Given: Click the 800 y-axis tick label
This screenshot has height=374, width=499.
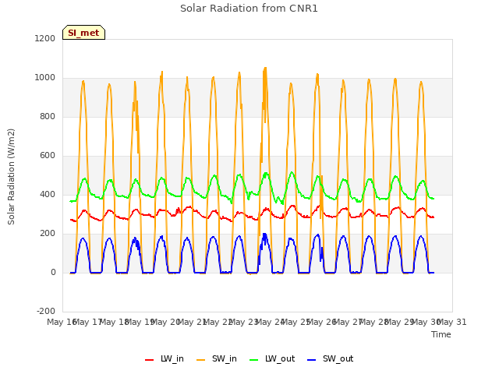Looking at the screenshot, I should (48, 116).
